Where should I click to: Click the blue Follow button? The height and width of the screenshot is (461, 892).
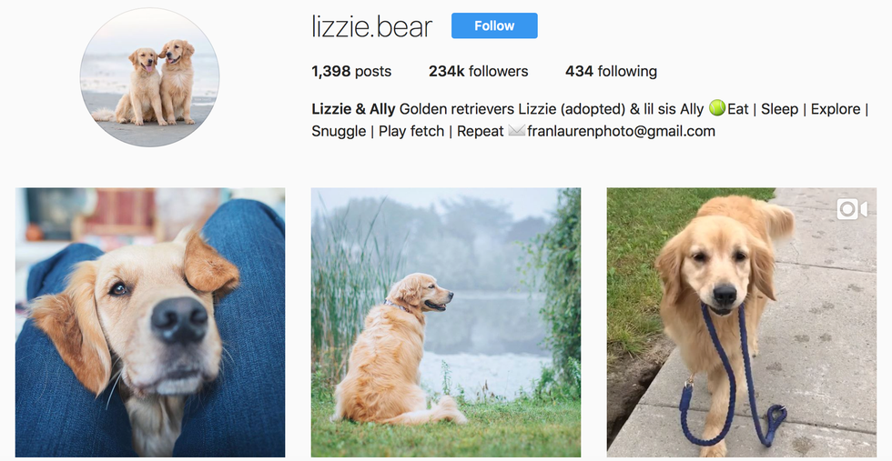(x=494, y=25)
